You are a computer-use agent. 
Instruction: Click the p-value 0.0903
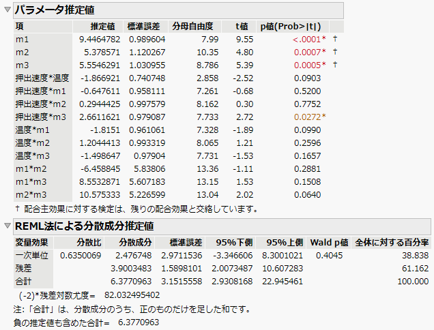[308, 78]
